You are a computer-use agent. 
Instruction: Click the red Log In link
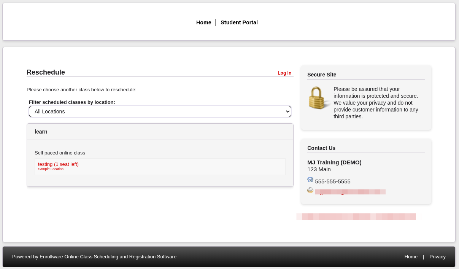coord(284,73)
